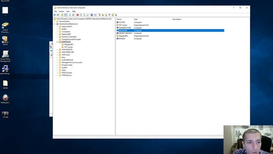The width and height of the screenshot is (273, 154).
Task: Click the create new group toolbar icon
Action: 103,15
